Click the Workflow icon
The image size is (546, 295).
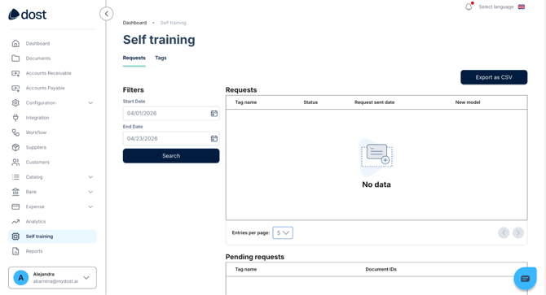(15, 132)
